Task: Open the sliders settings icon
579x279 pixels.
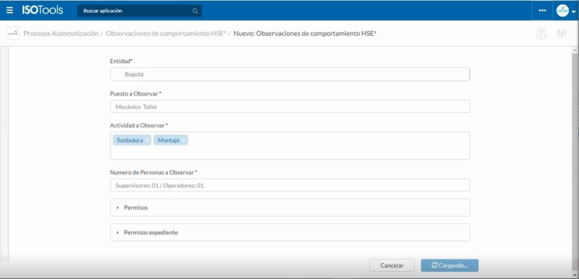Action: (x=561, y=34)
